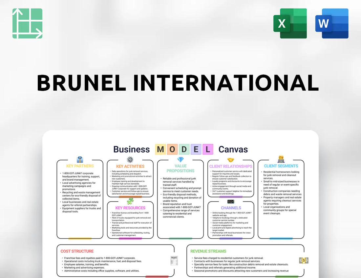Viewport: 361px width, 278px height.
Task: Click the KEY ACTIVITIES heading
Action: pyautogui.click(x=130, y=166)
